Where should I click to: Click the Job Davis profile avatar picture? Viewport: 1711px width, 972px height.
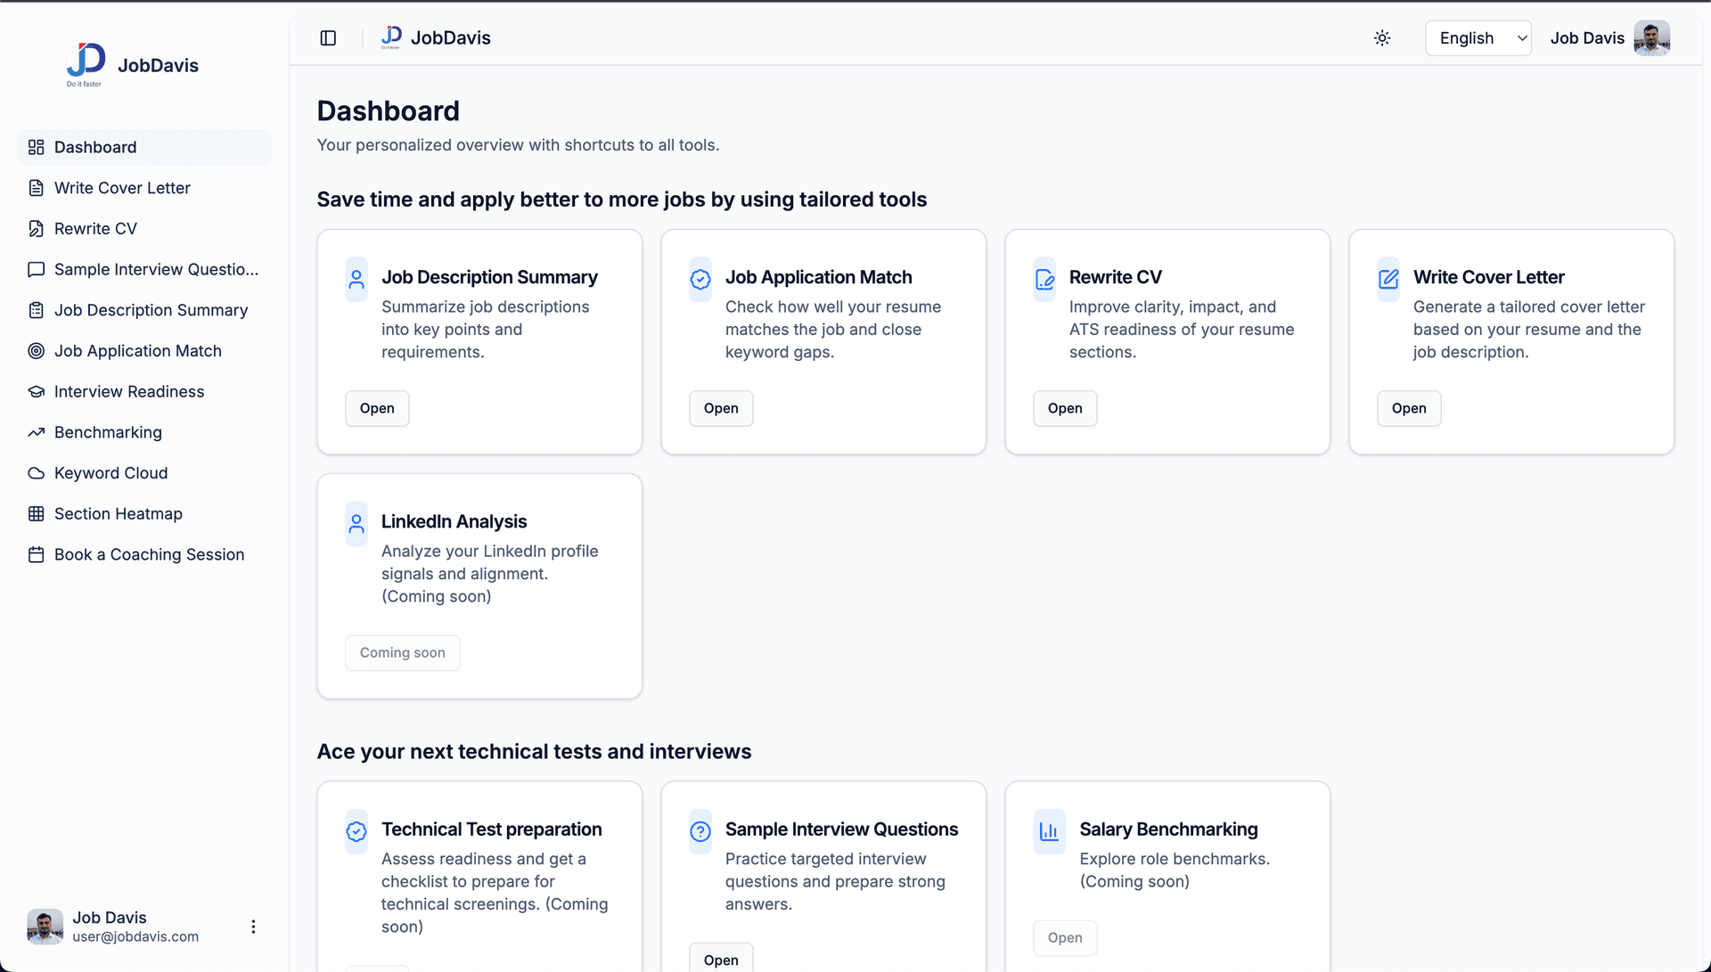pos(1652,37)
